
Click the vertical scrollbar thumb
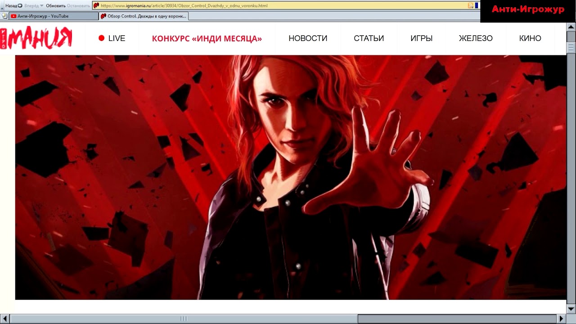click(x=571, y=48)
